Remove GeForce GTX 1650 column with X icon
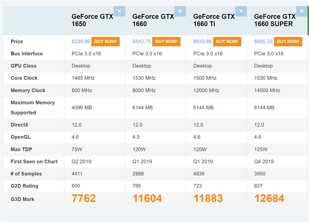 tap(119, 11)
